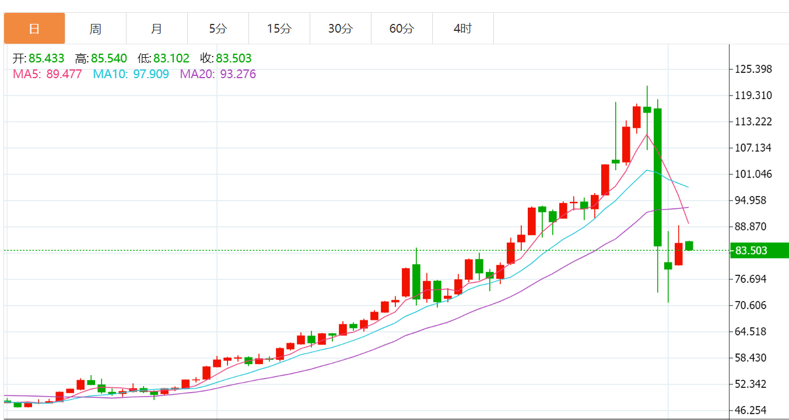Switch to the 周 weekly tab
This screenshot has height=420, width=789.
(96, 29)
